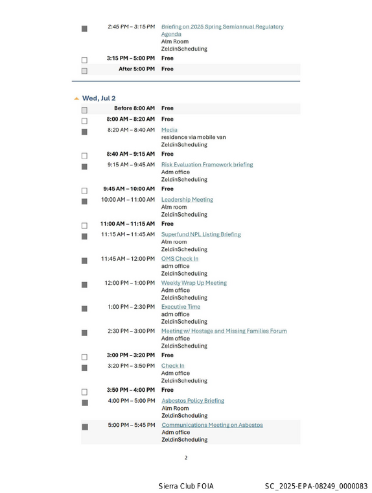Toggle checkbox for 3:15 PM – 5:00 PM free slot
The height and width of the screenshot is (493, 372).
(x=84, y=60)
